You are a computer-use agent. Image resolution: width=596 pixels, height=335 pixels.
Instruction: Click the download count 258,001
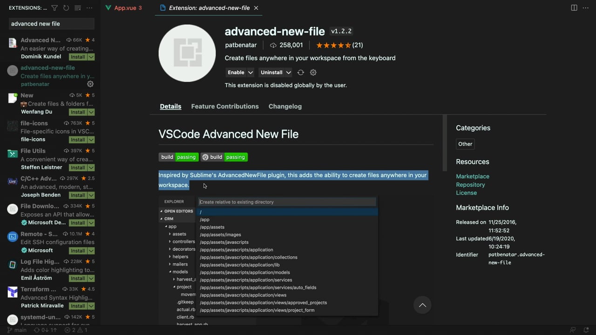click(x=286, y=45)
